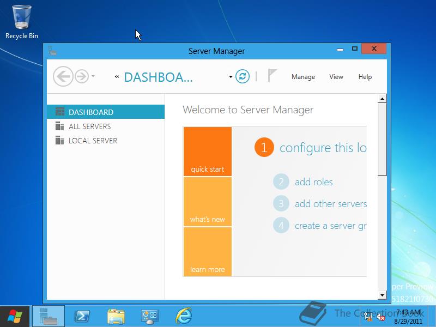436x327 pixels.
Task: Click the add roles link
Action: [x=314, y=182]
